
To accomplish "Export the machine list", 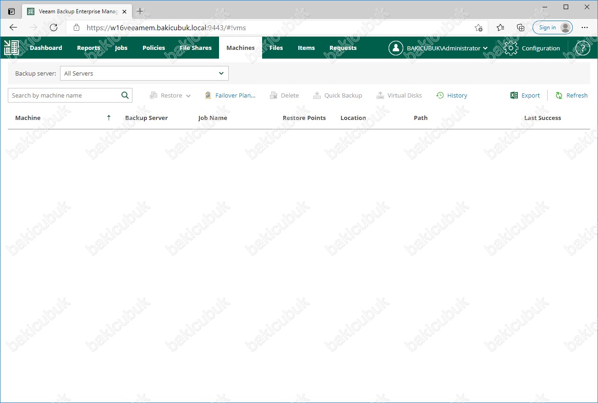I will [531, 95].
